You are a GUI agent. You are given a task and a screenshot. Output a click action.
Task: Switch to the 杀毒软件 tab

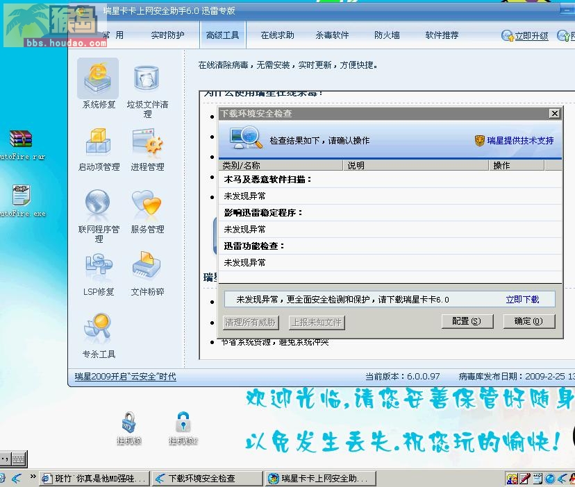point(332,35)
